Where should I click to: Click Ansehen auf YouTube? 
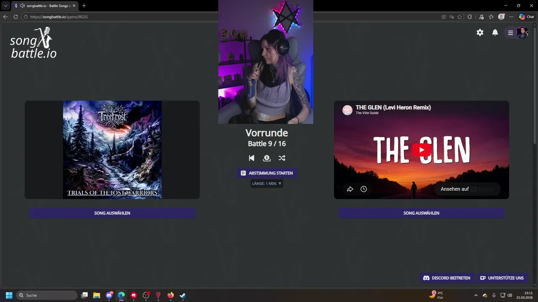[x=467, y=189]
